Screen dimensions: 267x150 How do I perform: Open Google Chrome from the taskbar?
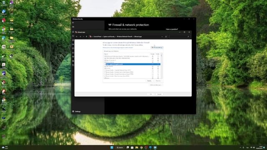[141, 147]
